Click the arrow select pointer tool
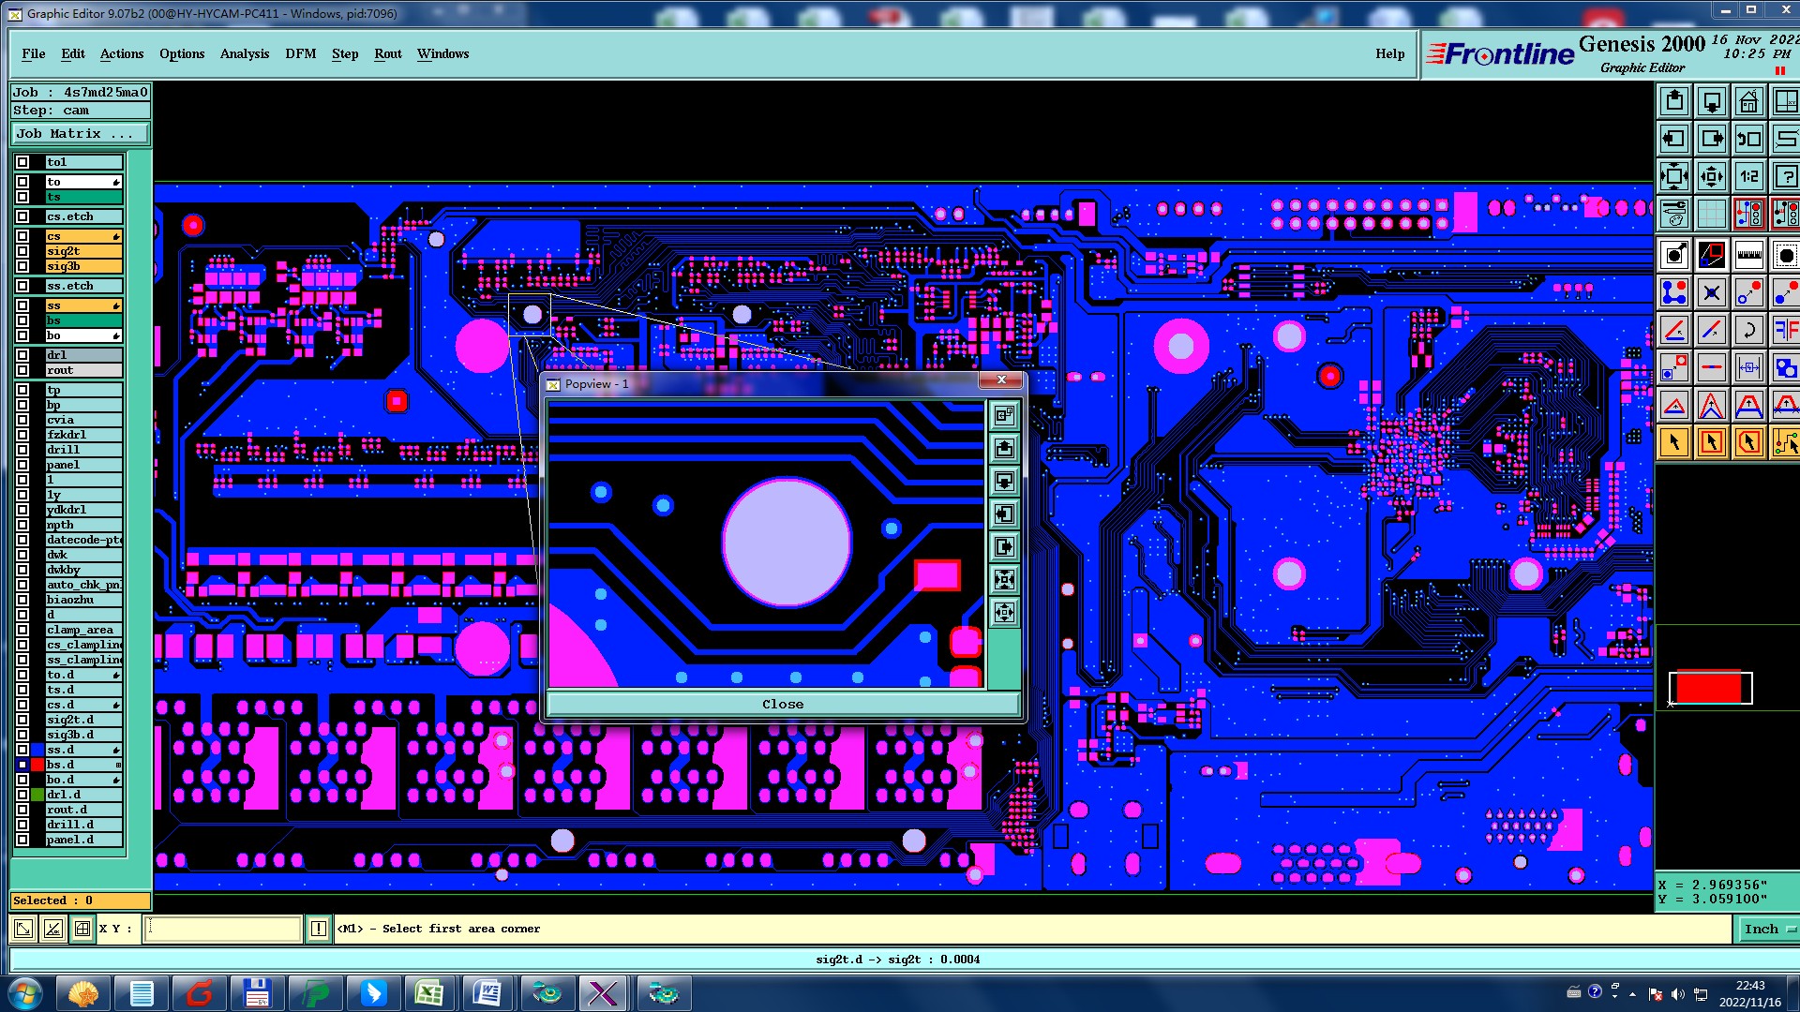 [1673, 442]
